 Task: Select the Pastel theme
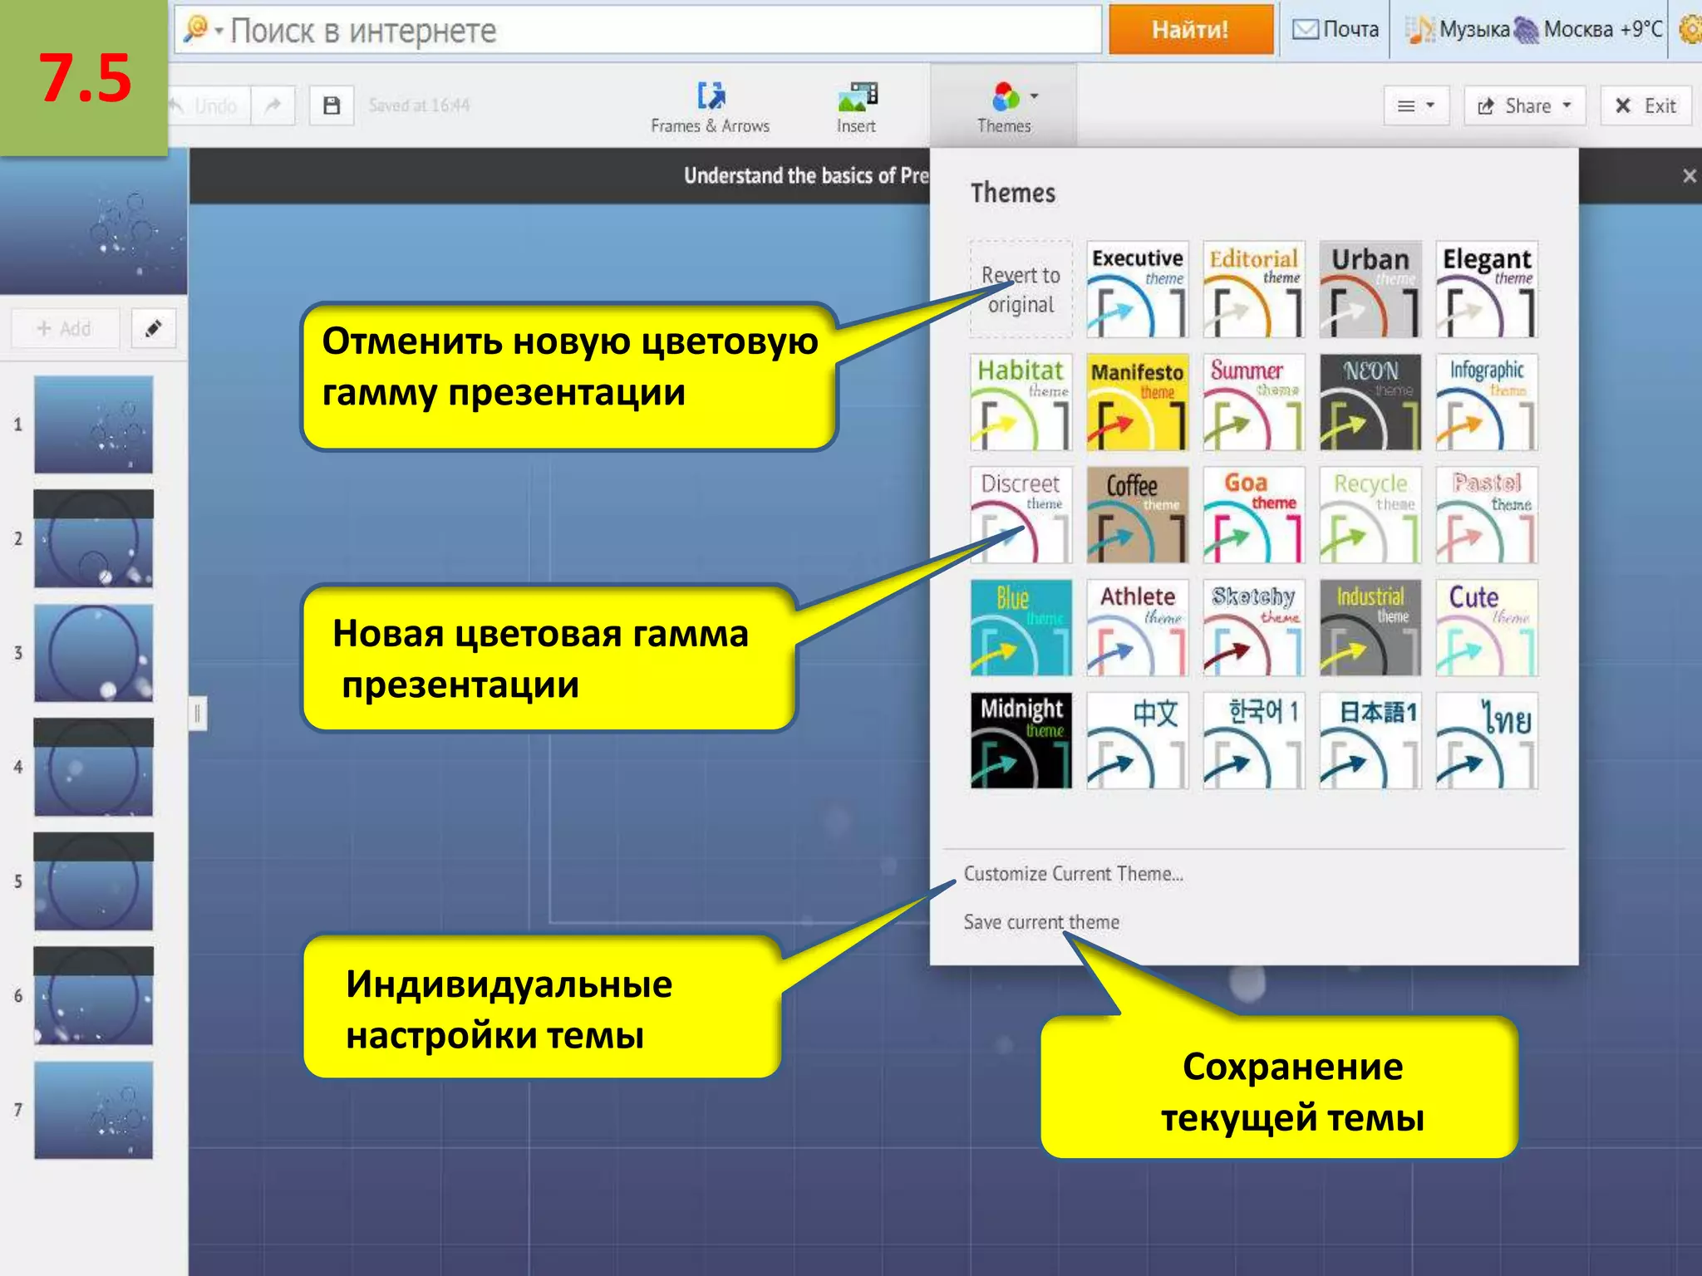[1486, 515]
